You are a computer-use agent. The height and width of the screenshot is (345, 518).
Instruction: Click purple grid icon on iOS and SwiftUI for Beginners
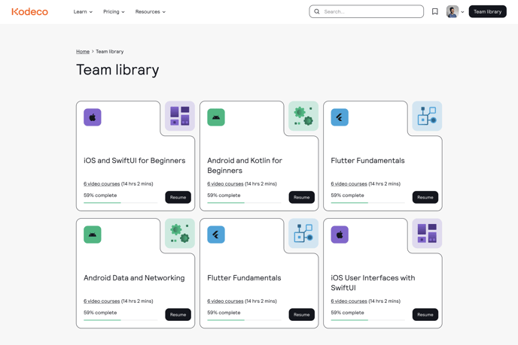[x=180, y=116]
